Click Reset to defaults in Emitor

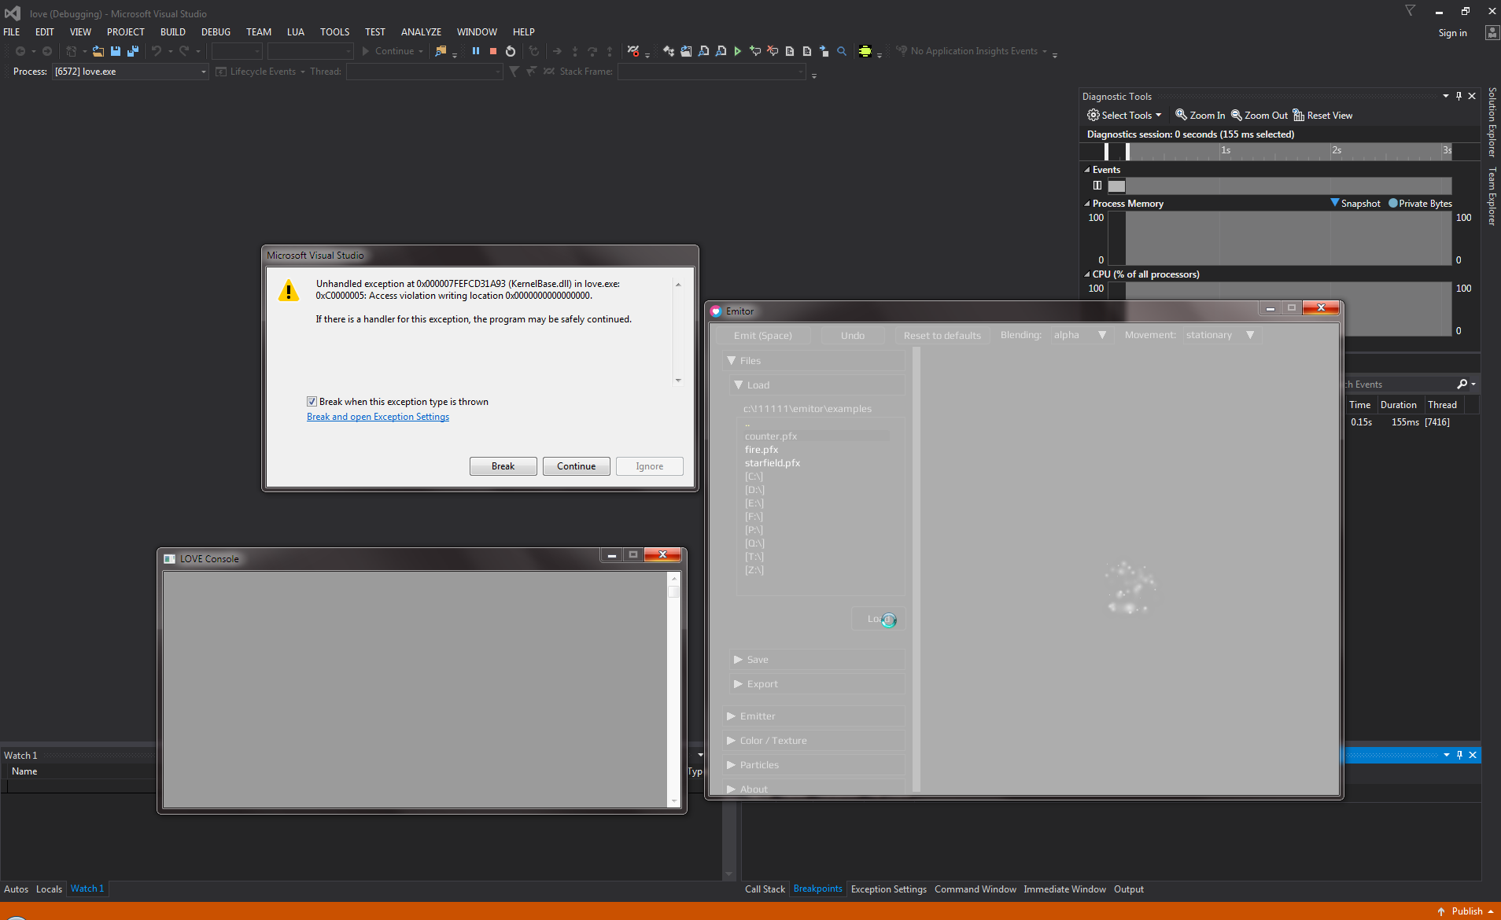pos(942,336)
